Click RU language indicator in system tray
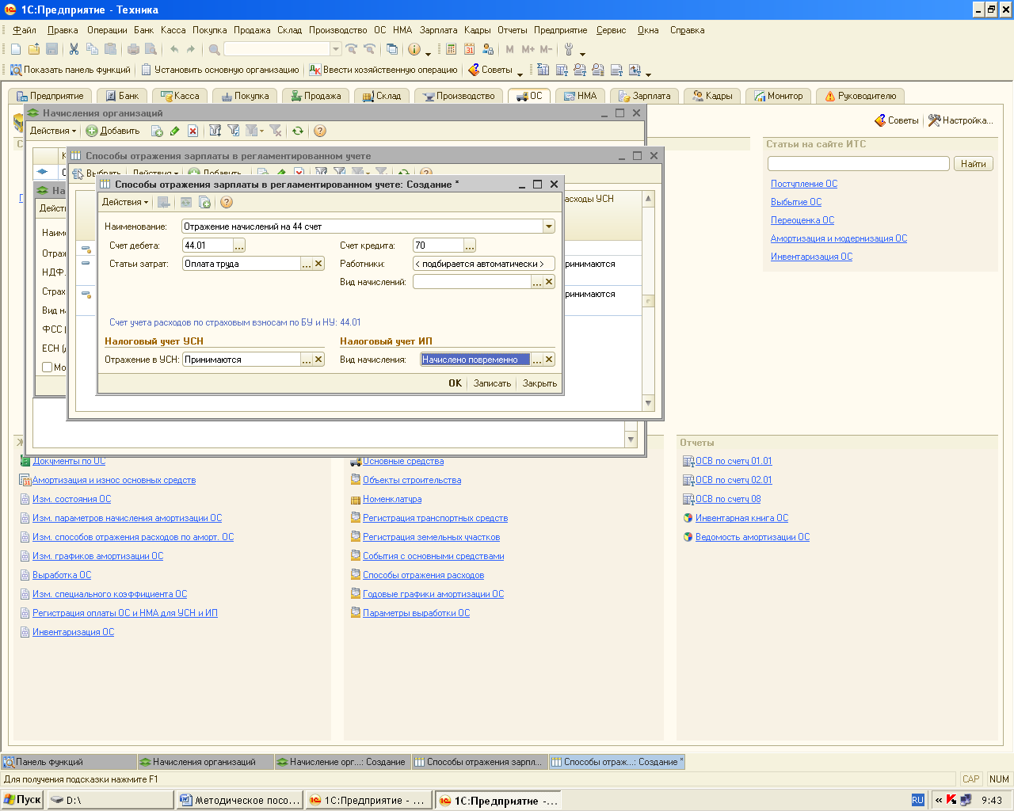The image size is (1014, 811). coord(917,800)
